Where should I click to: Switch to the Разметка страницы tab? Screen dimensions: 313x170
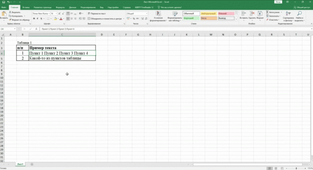pos(43,7)
